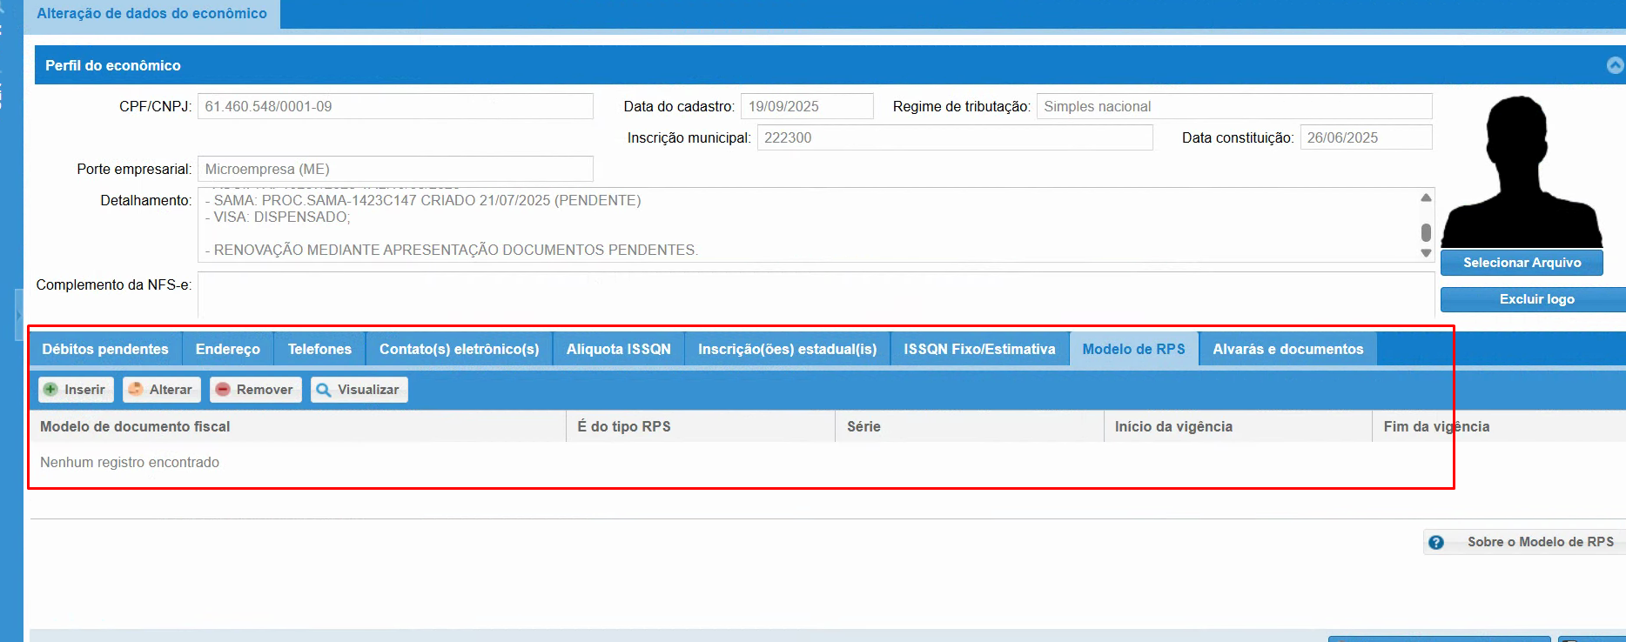Open the Débitos pendentes tab

click(105, 349)
